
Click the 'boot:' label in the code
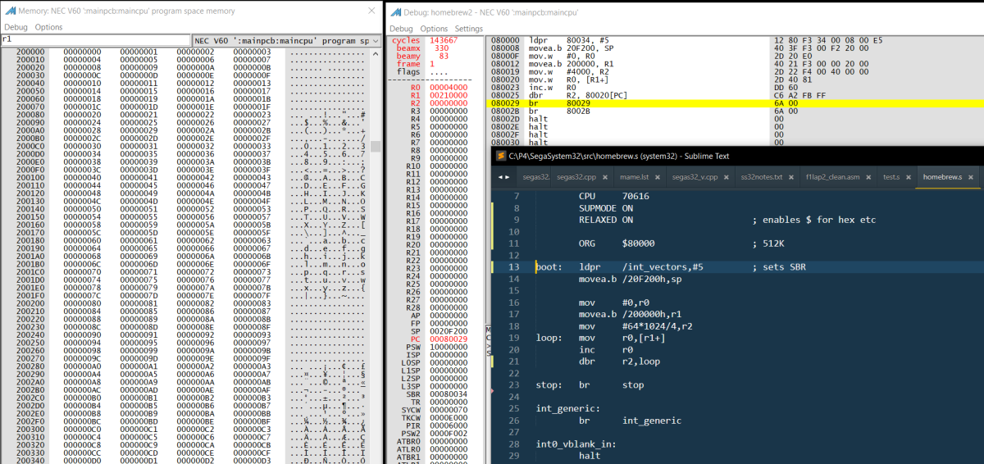tap(549, 267)
